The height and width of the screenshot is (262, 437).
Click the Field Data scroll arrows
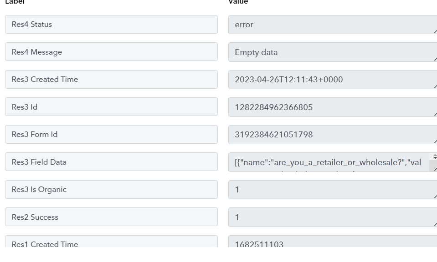[x=435, y=157]
